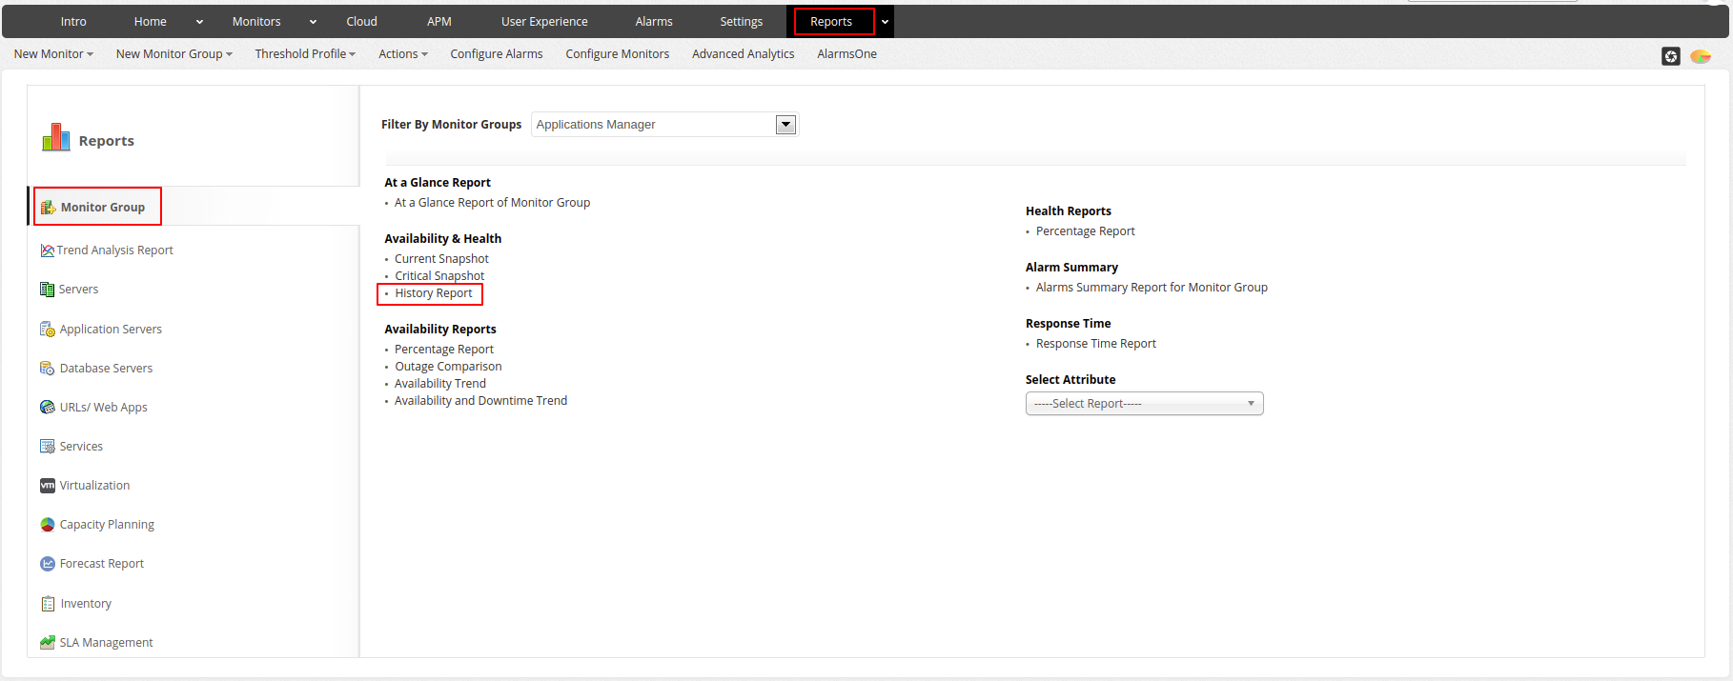Click the SLA Management icon
Image resolution: width=1733 pixels, height=681 pixels.
(47, 643)
